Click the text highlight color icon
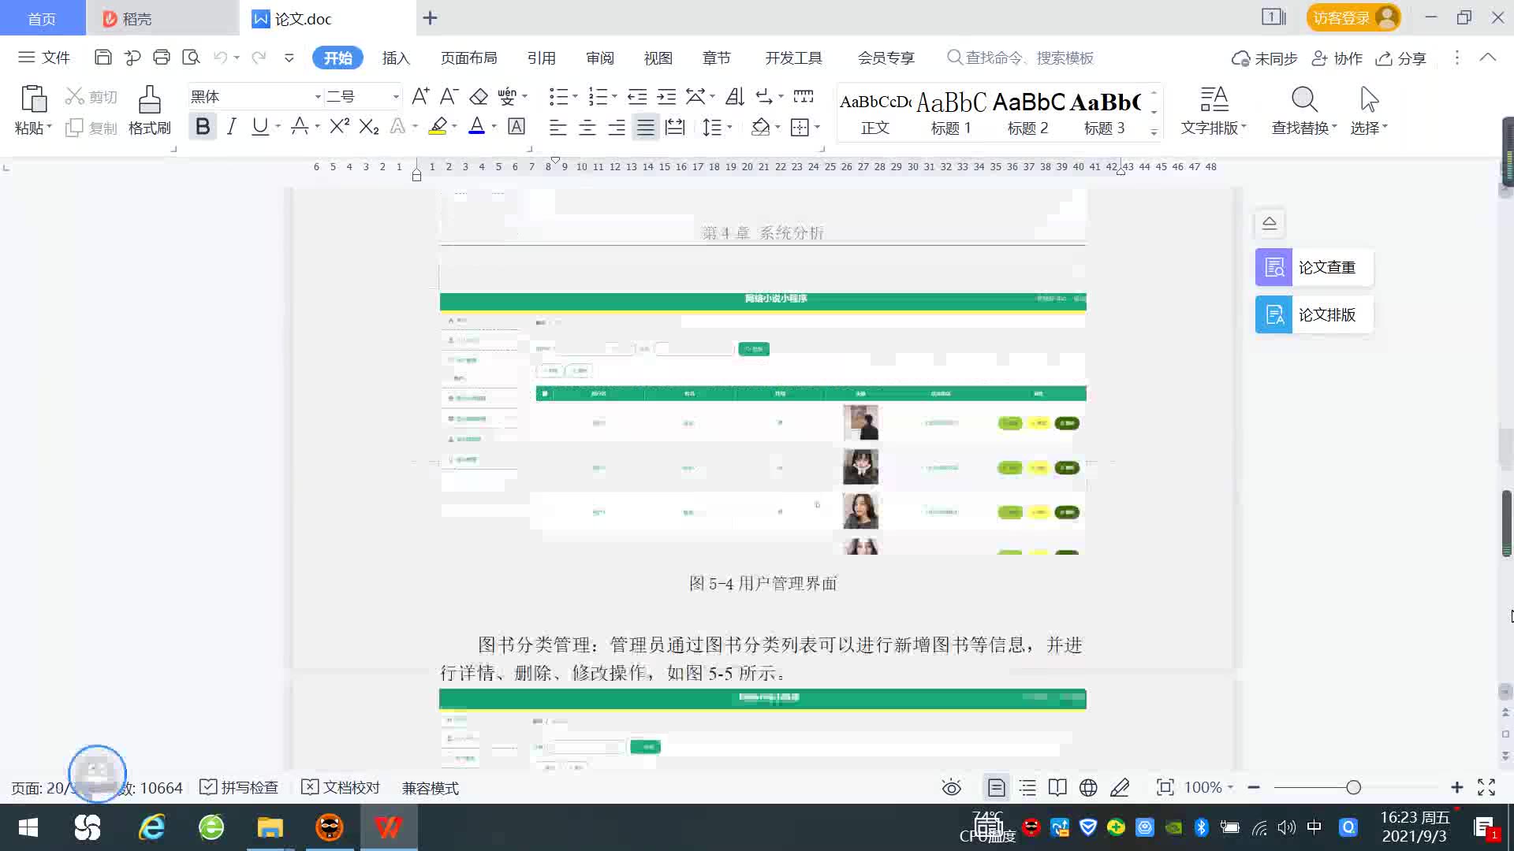This screenshot has width=1514, height=851. (x=438, y=126)
